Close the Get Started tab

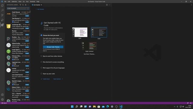pos(42,5)
